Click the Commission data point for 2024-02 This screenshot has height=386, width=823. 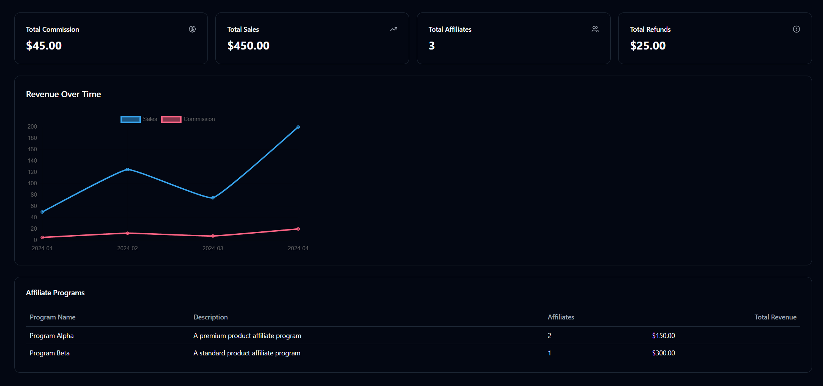128,233
